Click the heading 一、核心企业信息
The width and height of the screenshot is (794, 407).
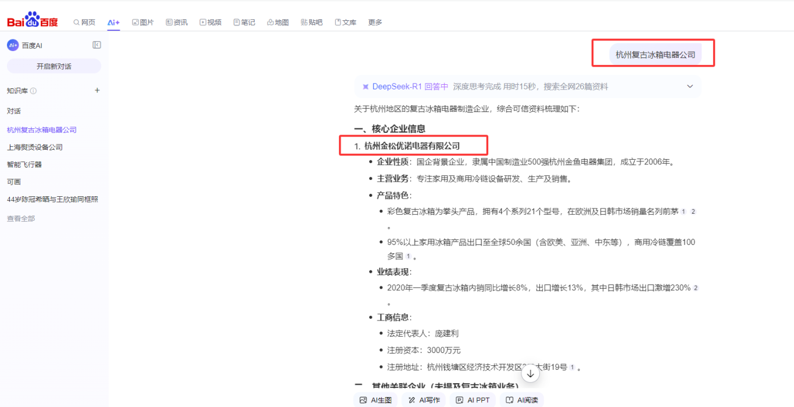pos(389,129)
